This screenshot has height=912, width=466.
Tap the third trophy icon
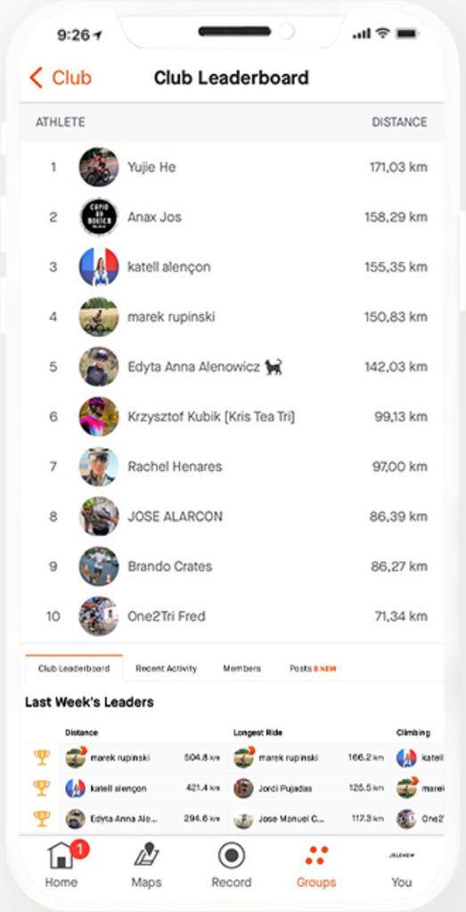[x=41, y=818]
